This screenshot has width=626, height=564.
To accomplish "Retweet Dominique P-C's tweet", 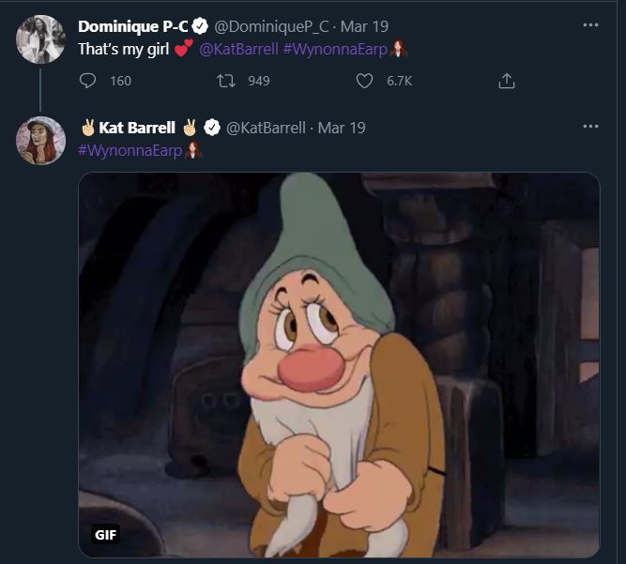I will (x=226, y=81).
